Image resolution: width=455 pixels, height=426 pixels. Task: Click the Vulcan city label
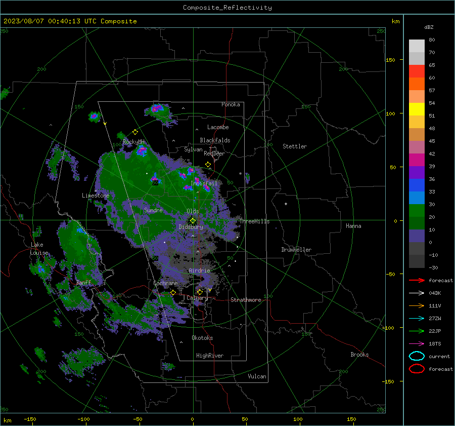click(257, 376)
